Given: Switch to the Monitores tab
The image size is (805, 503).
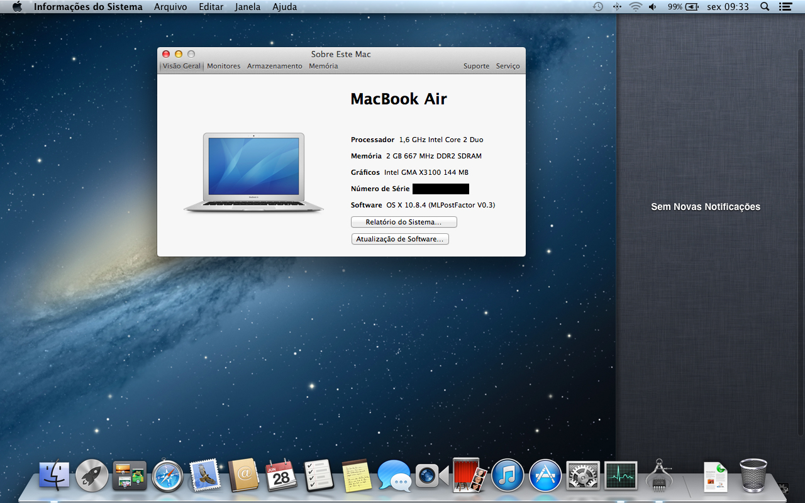Looking at the screenshot, I should pyautogui.click(x=224, y=66).
